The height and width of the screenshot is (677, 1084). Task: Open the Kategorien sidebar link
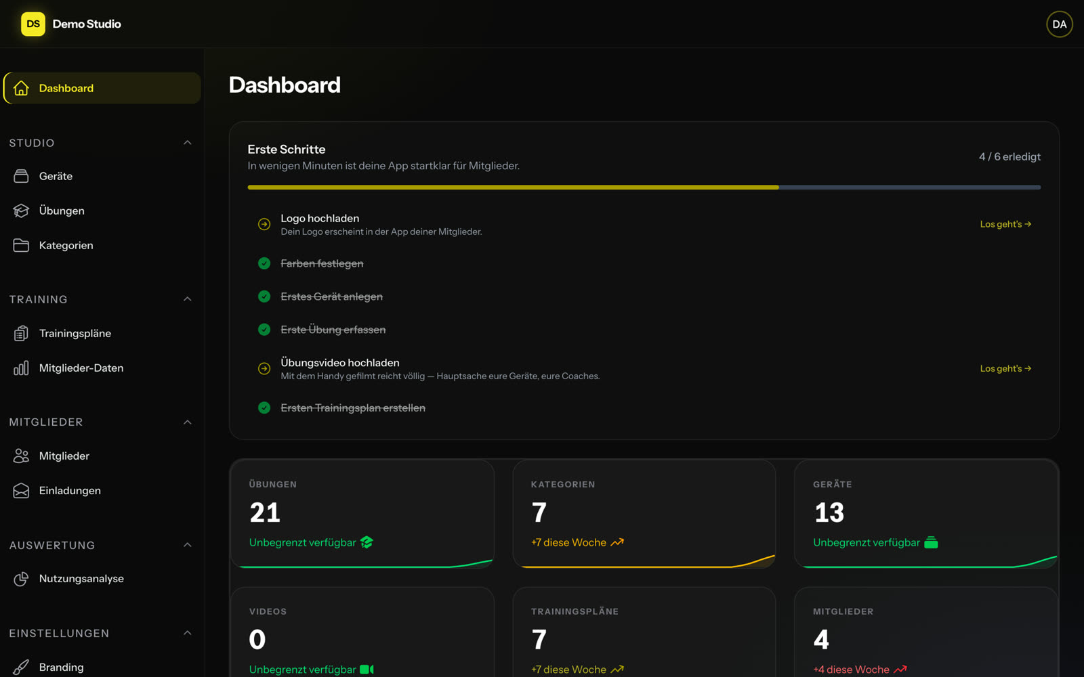(102, 245)
